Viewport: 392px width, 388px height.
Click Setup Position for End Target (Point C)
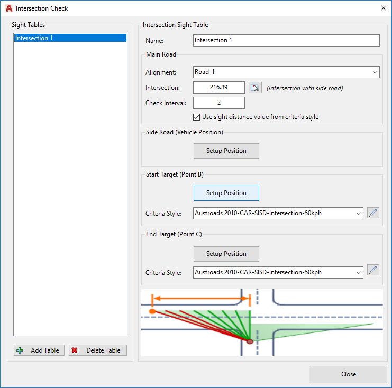pyautogui.click(x=226, y=254)
